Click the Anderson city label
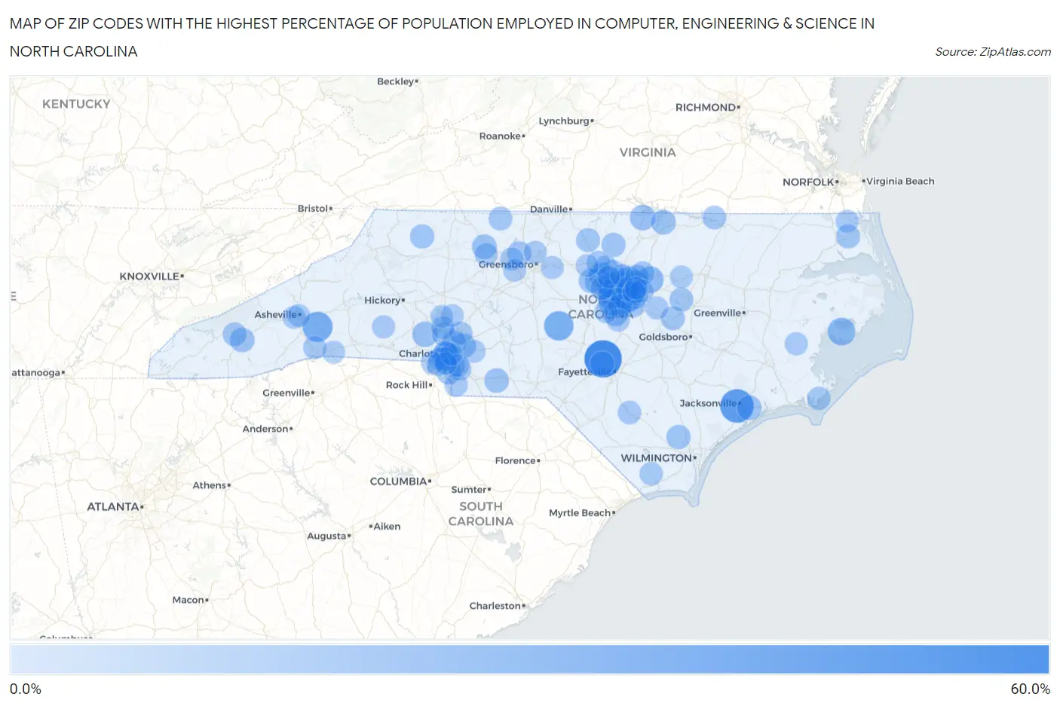 265,429
